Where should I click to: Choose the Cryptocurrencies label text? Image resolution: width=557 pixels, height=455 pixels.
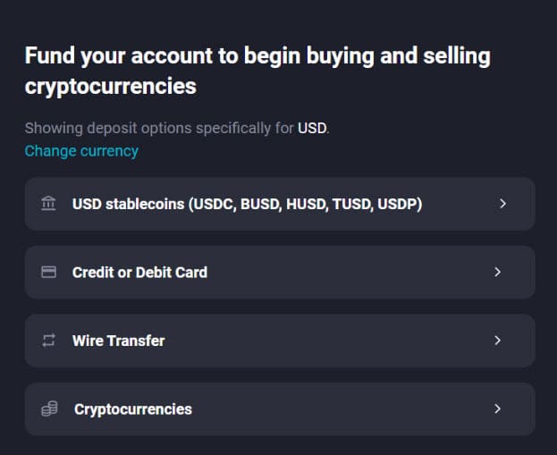(132, 409)
